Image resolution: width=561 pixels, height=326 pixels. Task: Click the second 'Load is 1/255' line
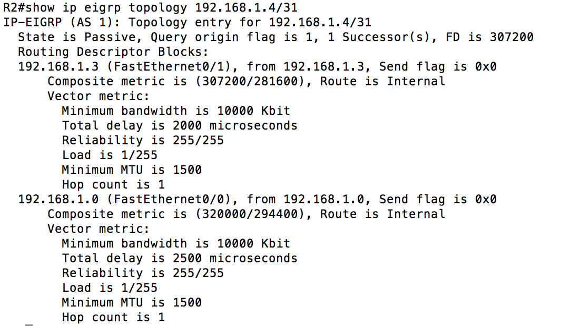coord(110,288)
